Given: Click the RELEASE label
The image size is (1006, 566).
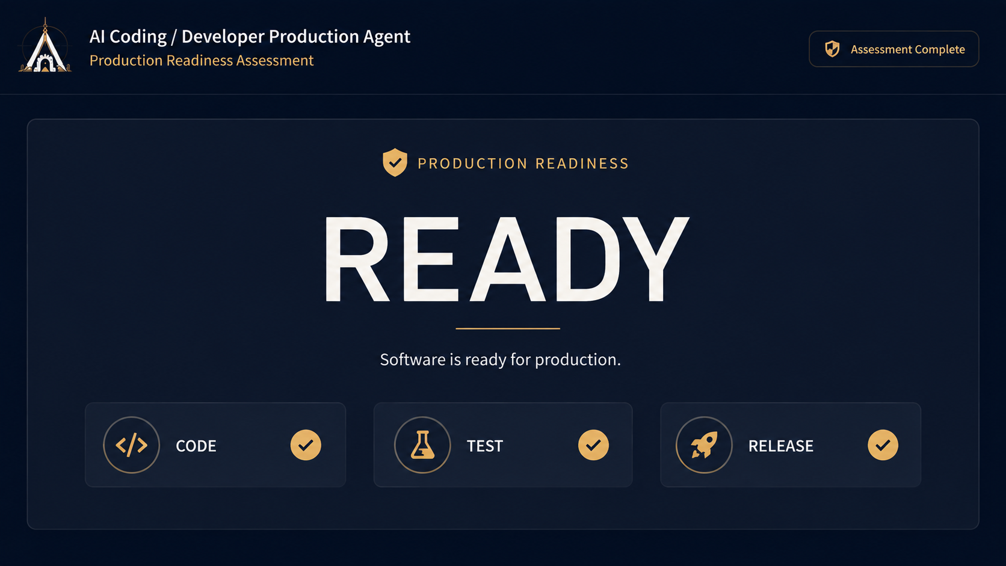Looking at the screenshot, I should [781, 446].
